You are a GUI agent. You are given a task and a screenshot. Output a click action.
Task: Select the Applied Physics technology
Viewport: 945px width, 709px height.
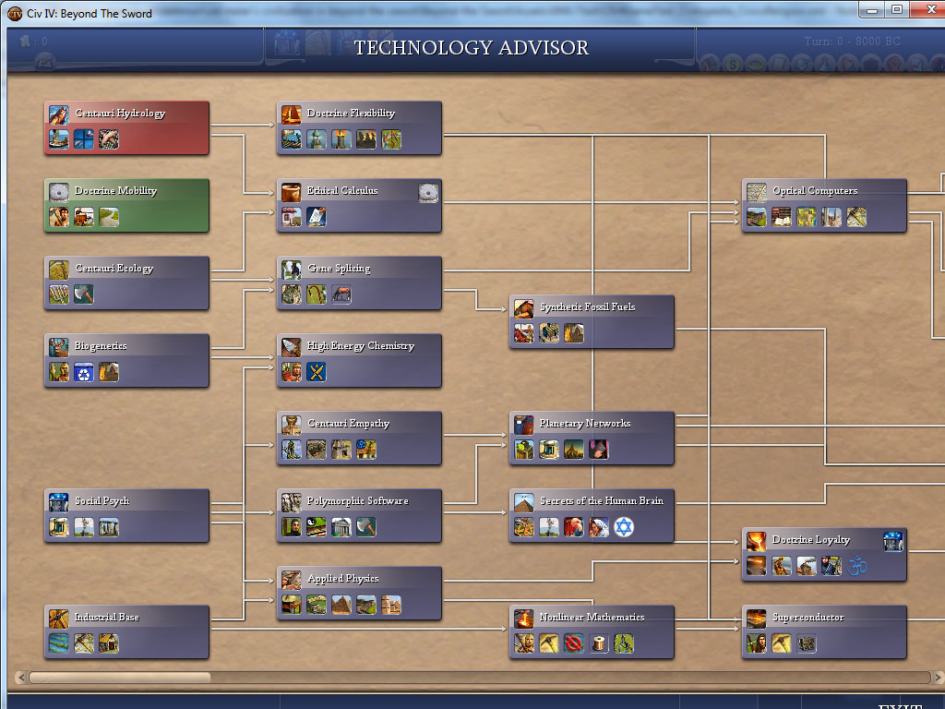(360, 594)
